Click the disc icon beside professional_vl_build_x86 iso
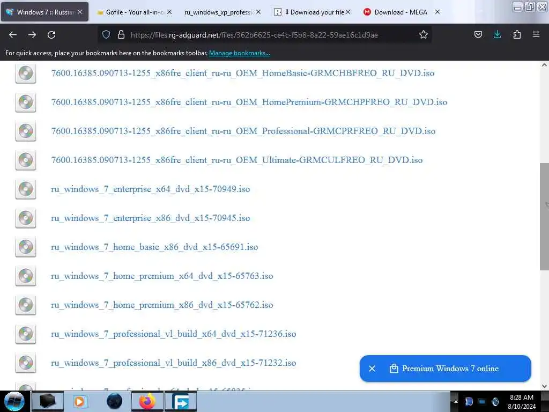Viewport: 549px width, 412px height. tap(26, 363)
